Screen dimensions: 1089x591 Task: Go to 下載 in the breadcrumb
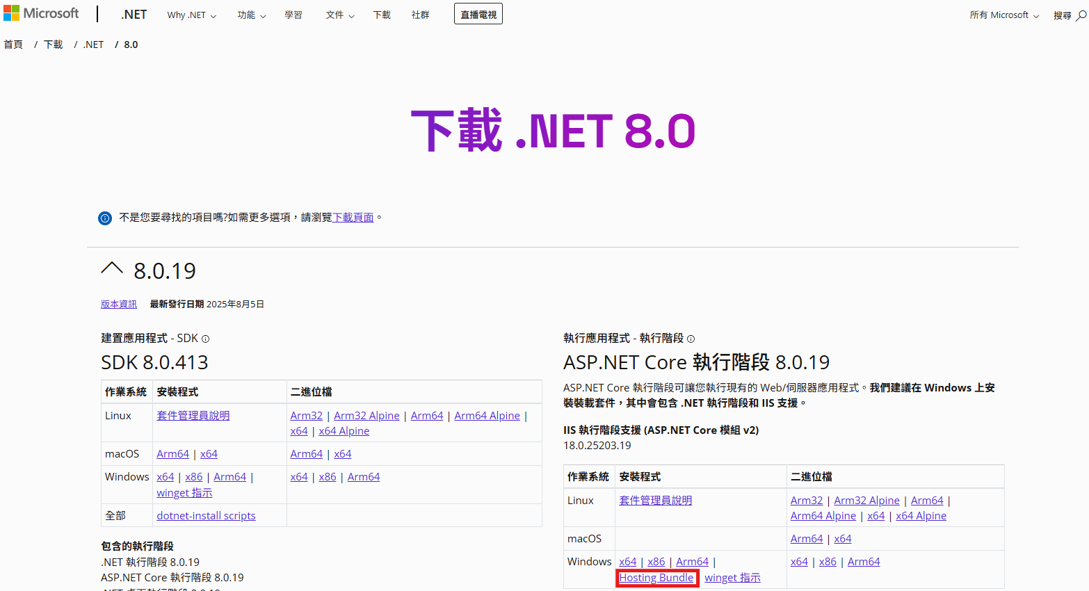pos(53,44)
